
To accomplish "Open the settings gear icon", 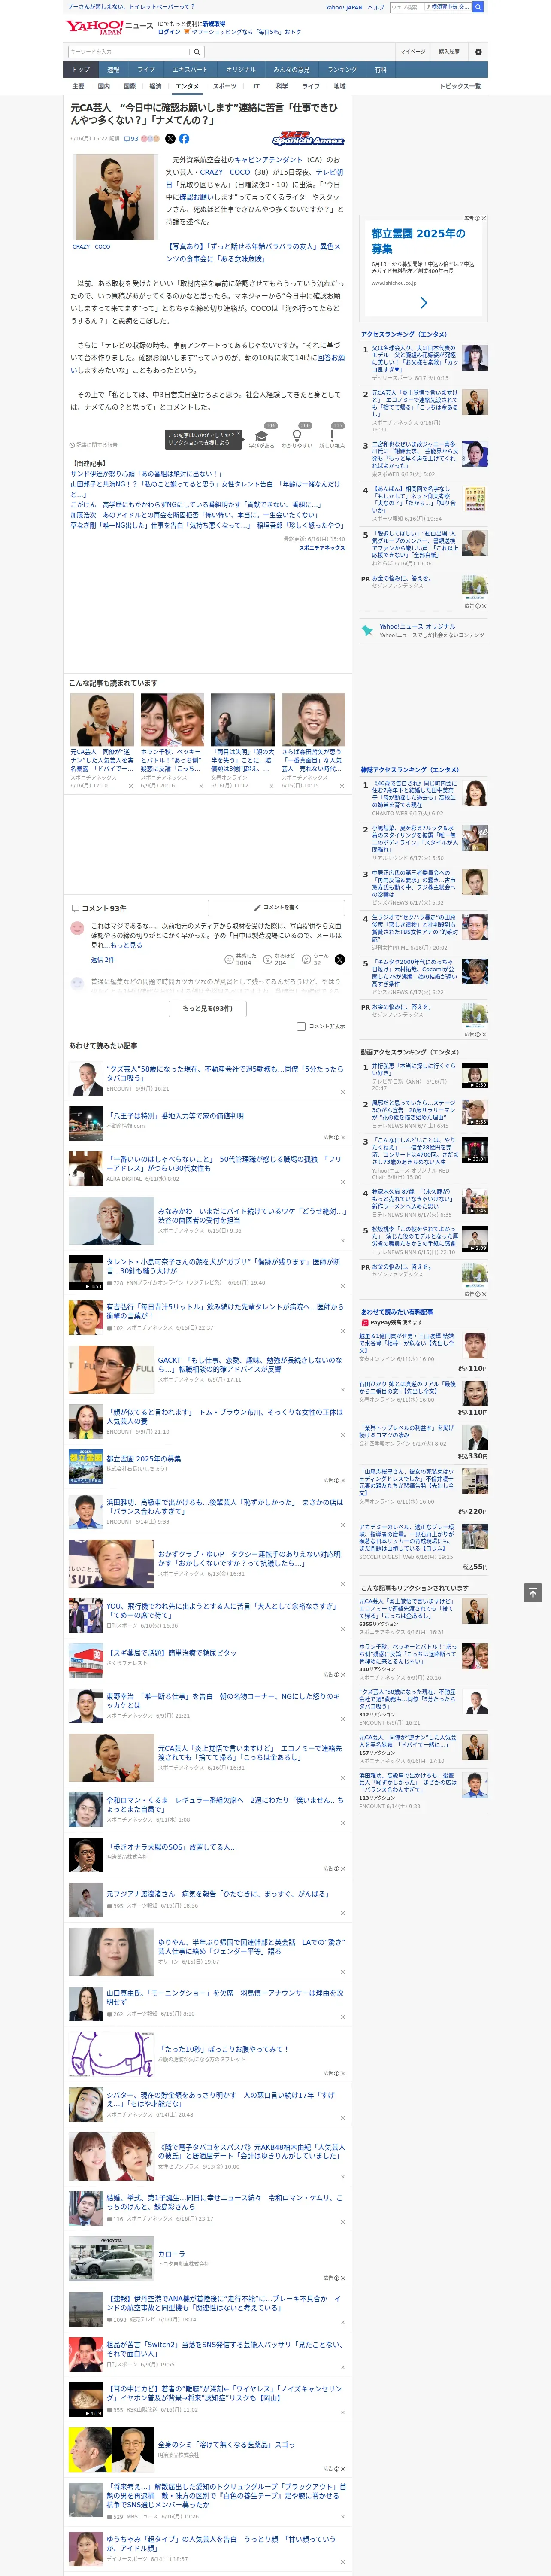I will (478, 52).
